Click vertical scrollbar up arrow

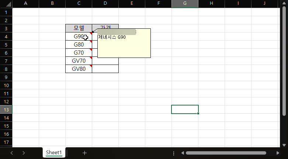coord(284,3)
